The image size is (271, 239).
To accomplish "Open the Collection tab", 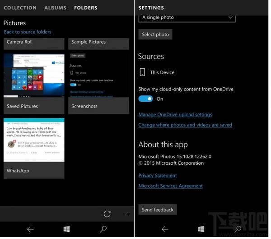I will pos(20,8).
